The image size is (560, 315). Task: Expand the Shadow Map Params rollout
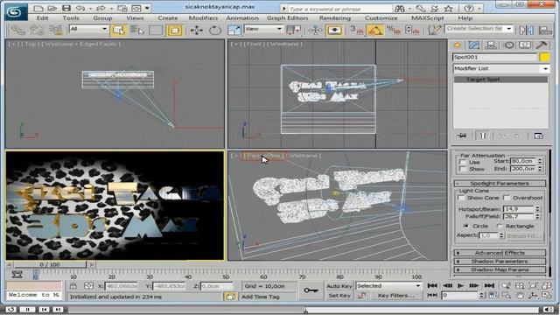click(x=500, y=269)
